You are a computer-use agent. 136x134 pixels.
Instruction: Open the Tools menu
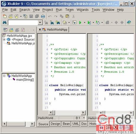pos(96,10)
